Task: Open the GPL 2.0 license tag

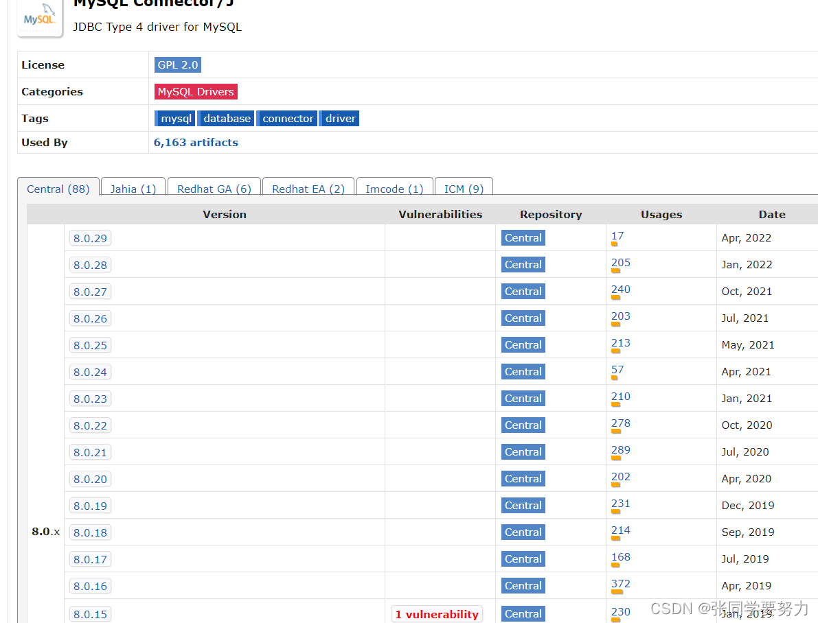Action: point(178,65)
